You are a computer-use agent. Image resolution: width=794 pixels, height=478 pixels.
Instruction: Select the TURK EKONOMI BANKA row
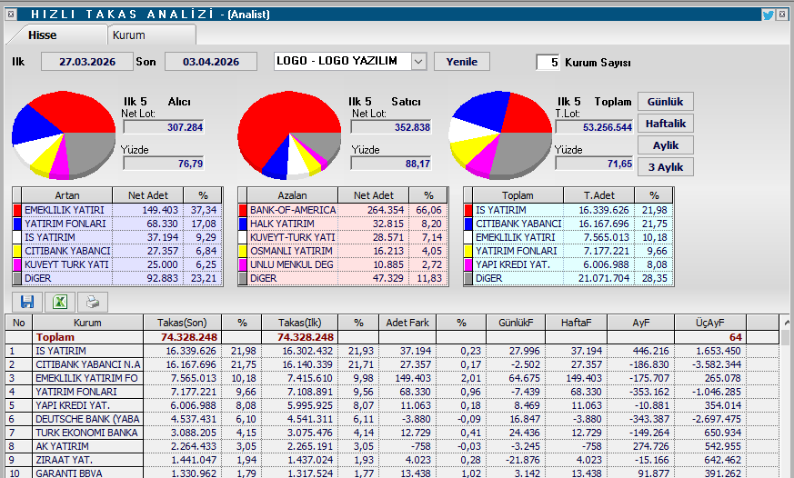(x=392, y=433)
